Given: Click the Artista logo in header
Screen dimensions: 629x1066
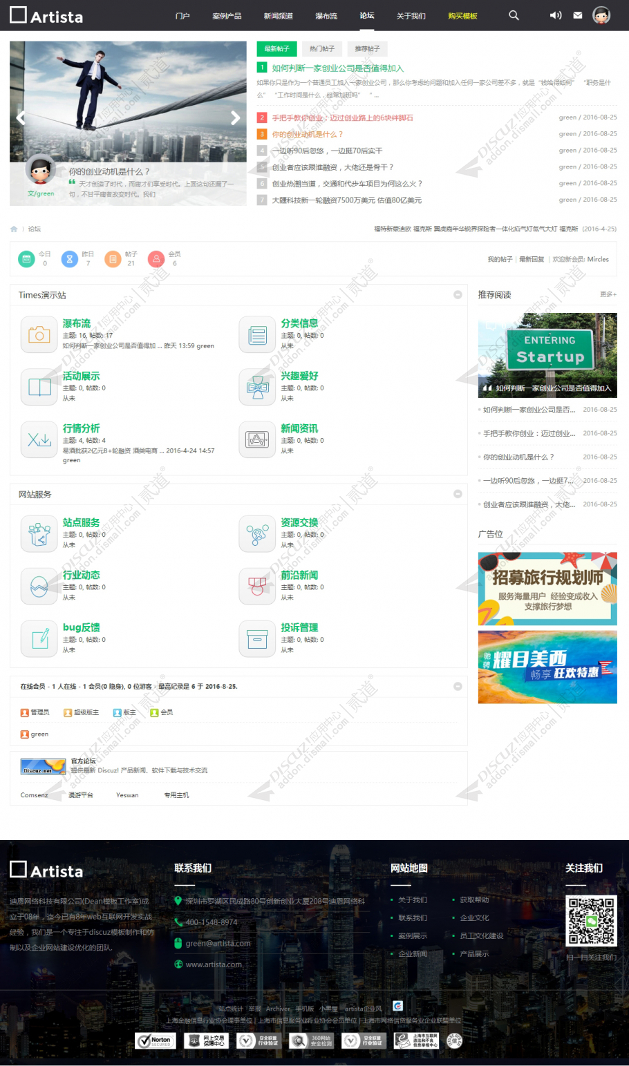Looking at the screenshot, I should 46,15.
